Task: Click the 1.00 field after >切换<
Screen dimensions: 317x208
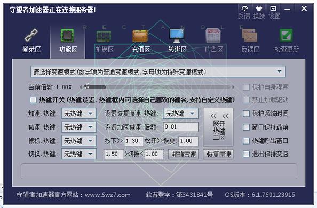Action: (154, 154)
